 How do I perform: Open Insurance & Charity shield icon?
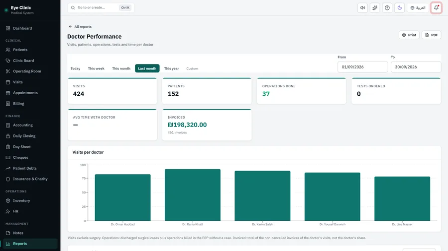pos(8,179)
